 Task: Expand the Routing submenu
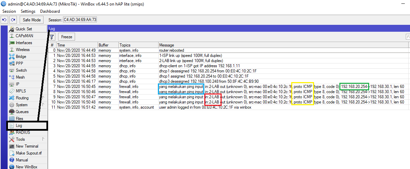tap(28, 98)
